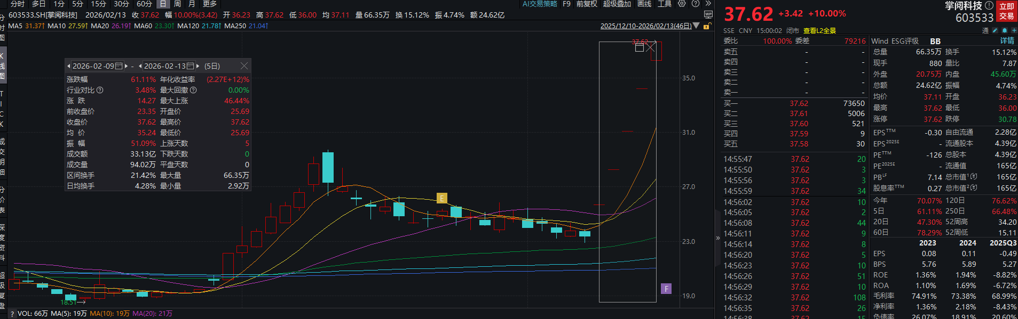This screenshot has height=319, width=1018.
Task: Click the bell alert icon
Action: [x=1004, y=30]
